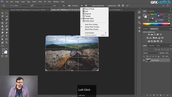The image size is (172, 97).
Task: Expand the Fill slider dropdown
Action: 170,57
